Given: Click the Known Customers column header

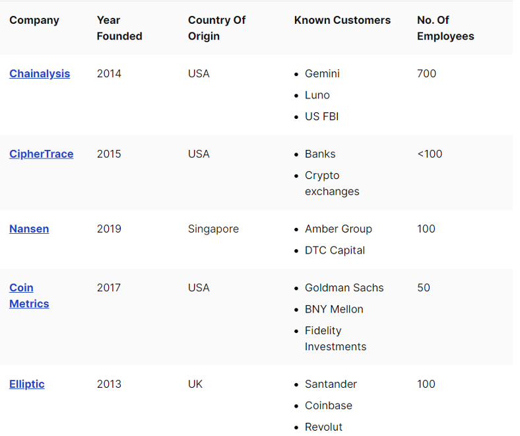Looking at the screenshot, I should tap(342, 20).
